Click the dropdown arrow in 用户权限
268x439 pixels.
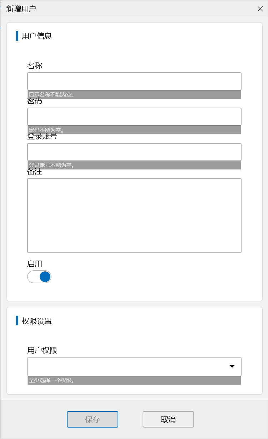click(232, 366)
